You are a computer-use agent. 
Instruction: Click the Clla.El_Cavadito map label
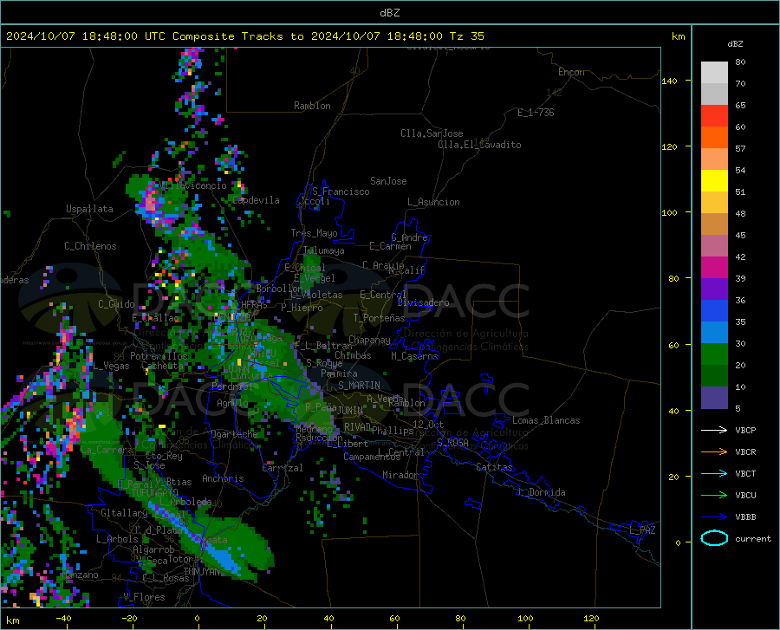pyautogui.click(x=479, y=145)
